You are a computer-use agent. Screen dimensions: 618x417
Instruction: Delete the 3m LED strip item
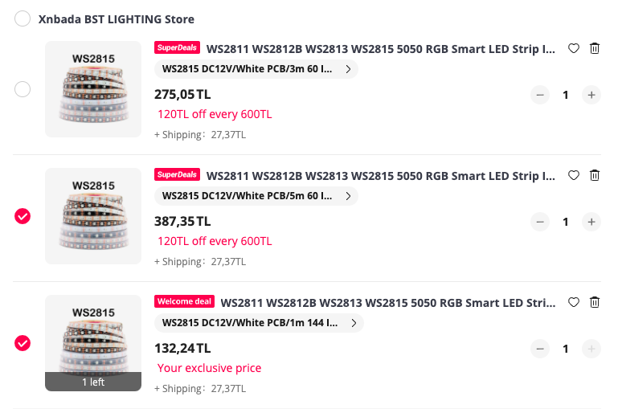pyautogui.click(x=595, y=48)
